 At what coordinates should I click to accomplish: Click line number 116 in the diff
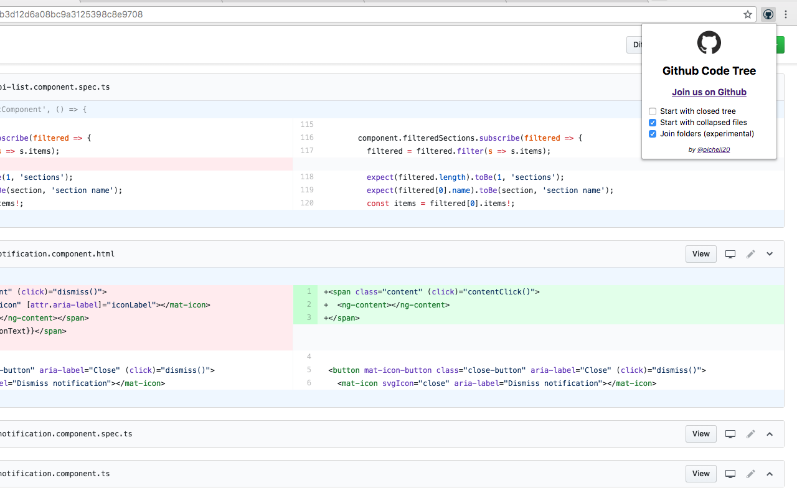[307, 138]
